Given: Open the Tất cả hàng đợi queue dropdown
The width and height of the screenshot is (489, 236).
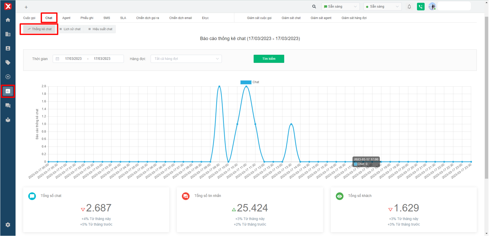Looking at the screenshot, I should tap(186, 59).
